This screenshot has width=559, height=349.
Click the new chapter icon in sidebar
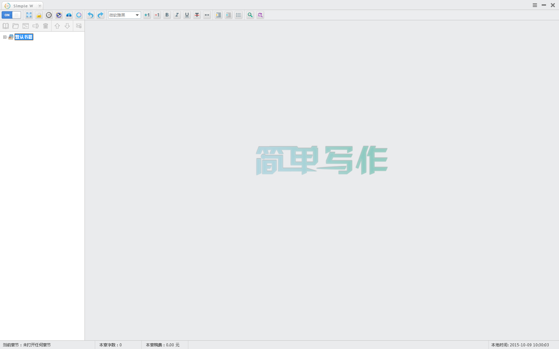pyautogui.click(x=26, y=26)
